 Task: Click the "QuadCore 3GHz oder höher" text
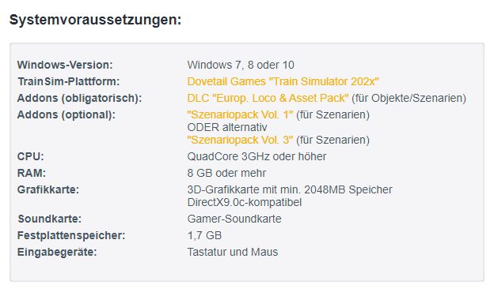pos(256,156)
